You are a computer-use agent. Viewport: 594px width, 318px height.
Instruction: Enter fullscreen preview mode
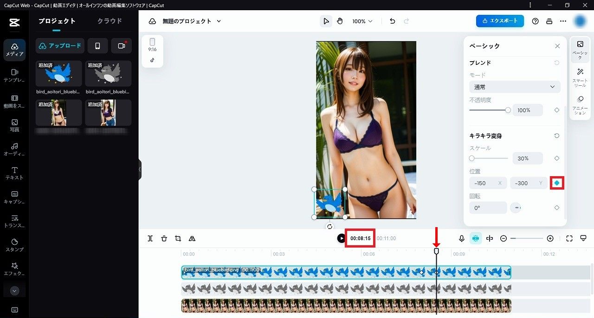point(569,238)
